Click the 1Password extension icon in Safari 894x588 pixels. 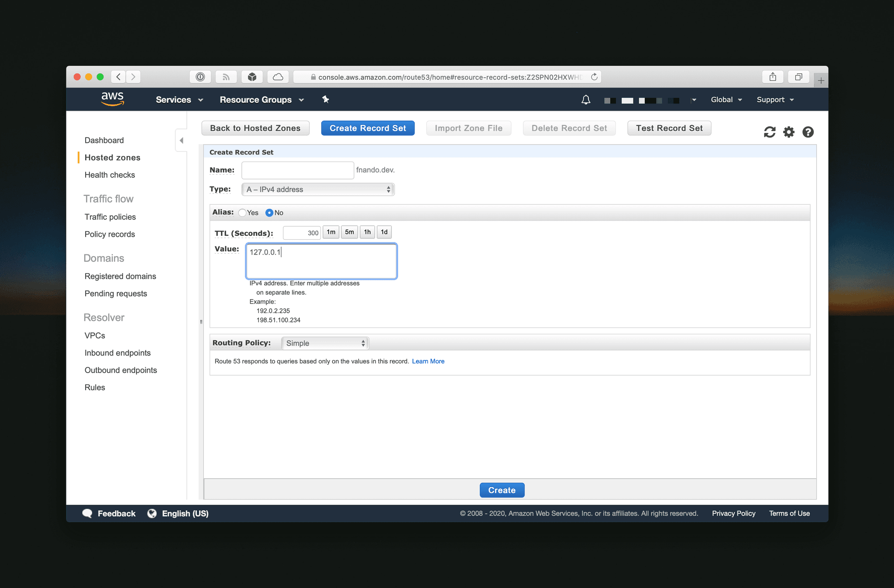(200, 76)
